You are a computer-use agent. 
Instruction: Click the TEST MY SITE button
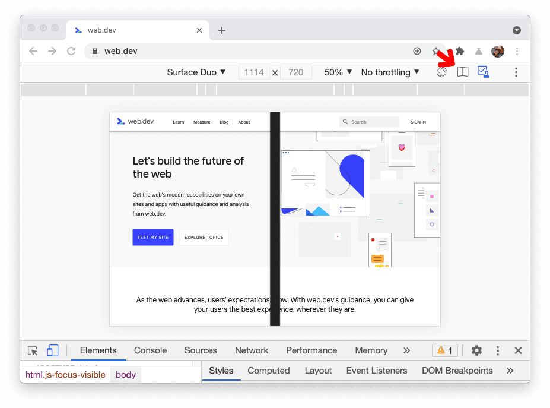pyautogui.click(x=153, y=237)
